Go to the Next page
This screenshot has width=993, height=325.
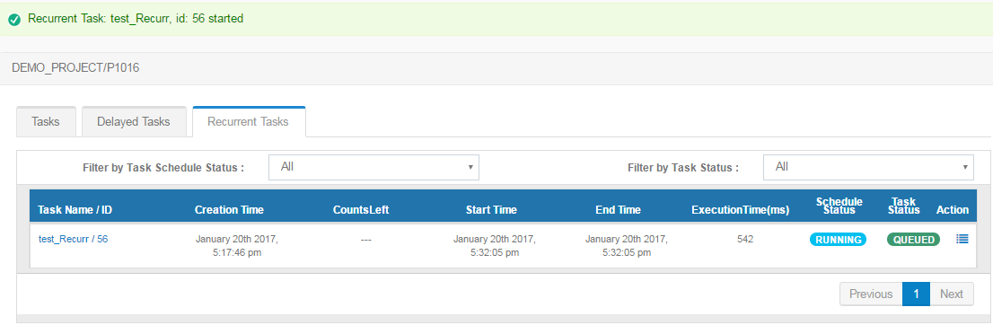tap(951, 294)
